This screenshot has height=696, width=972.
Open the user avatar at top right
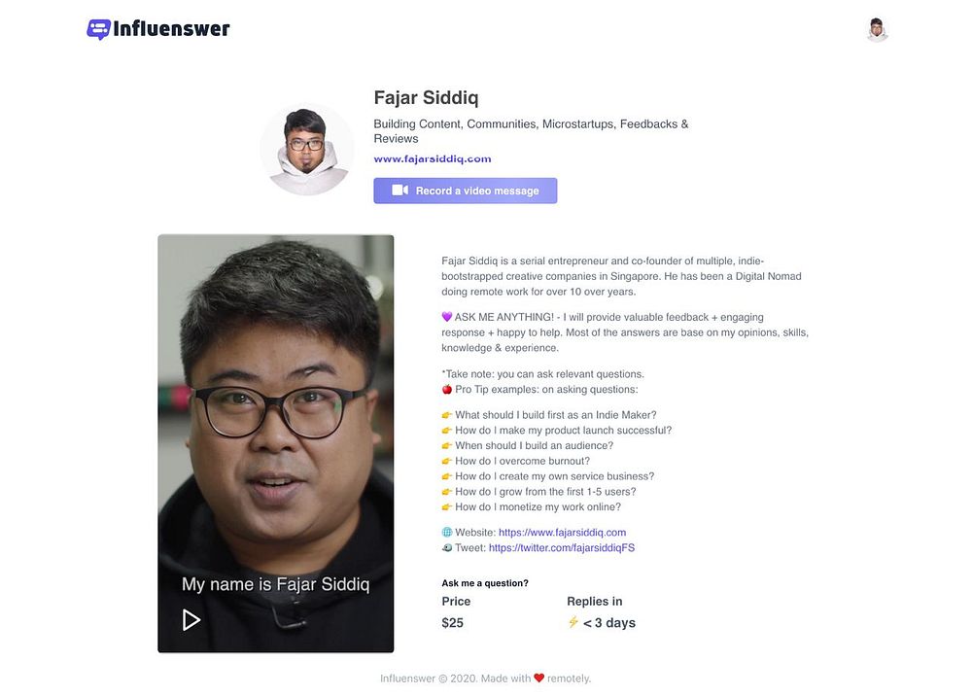click(877, 30)
